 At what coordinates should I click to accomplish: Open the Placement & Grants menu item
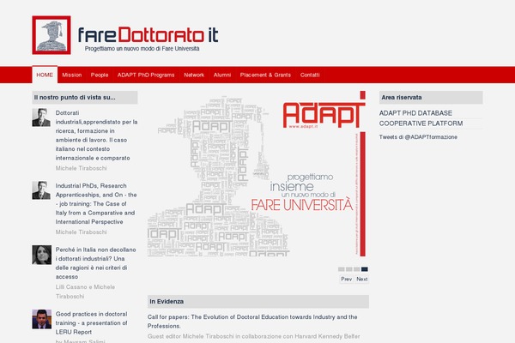(265, 75)
